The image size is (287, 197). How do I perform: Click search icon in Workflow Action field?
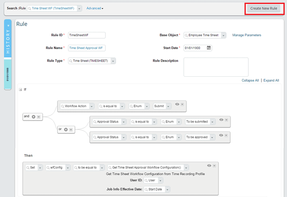[62, 106]
